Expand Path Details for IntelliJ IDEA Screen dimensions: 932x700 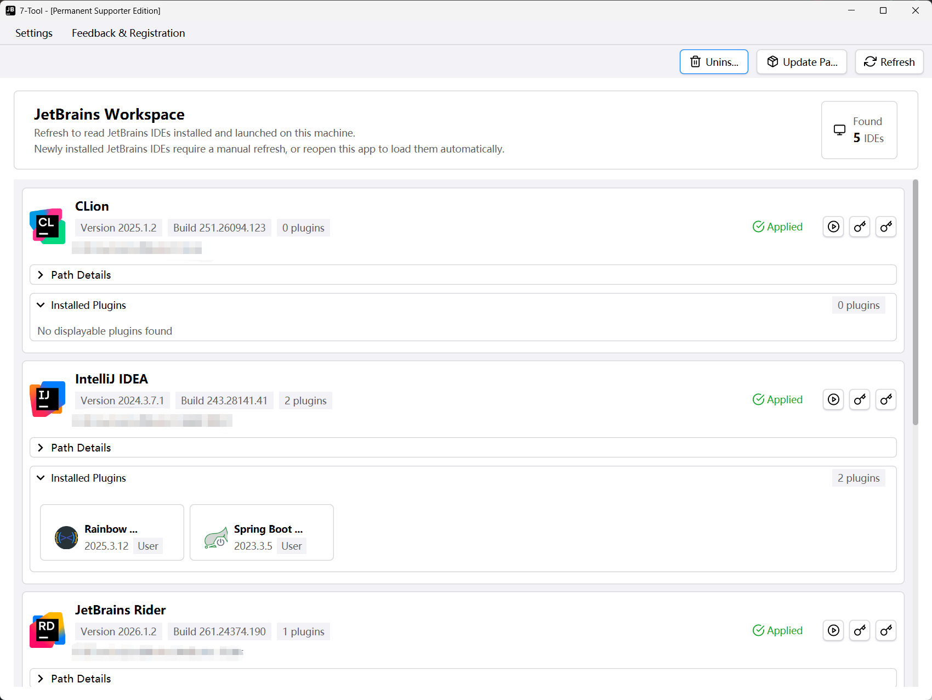[x=463, y=448]
